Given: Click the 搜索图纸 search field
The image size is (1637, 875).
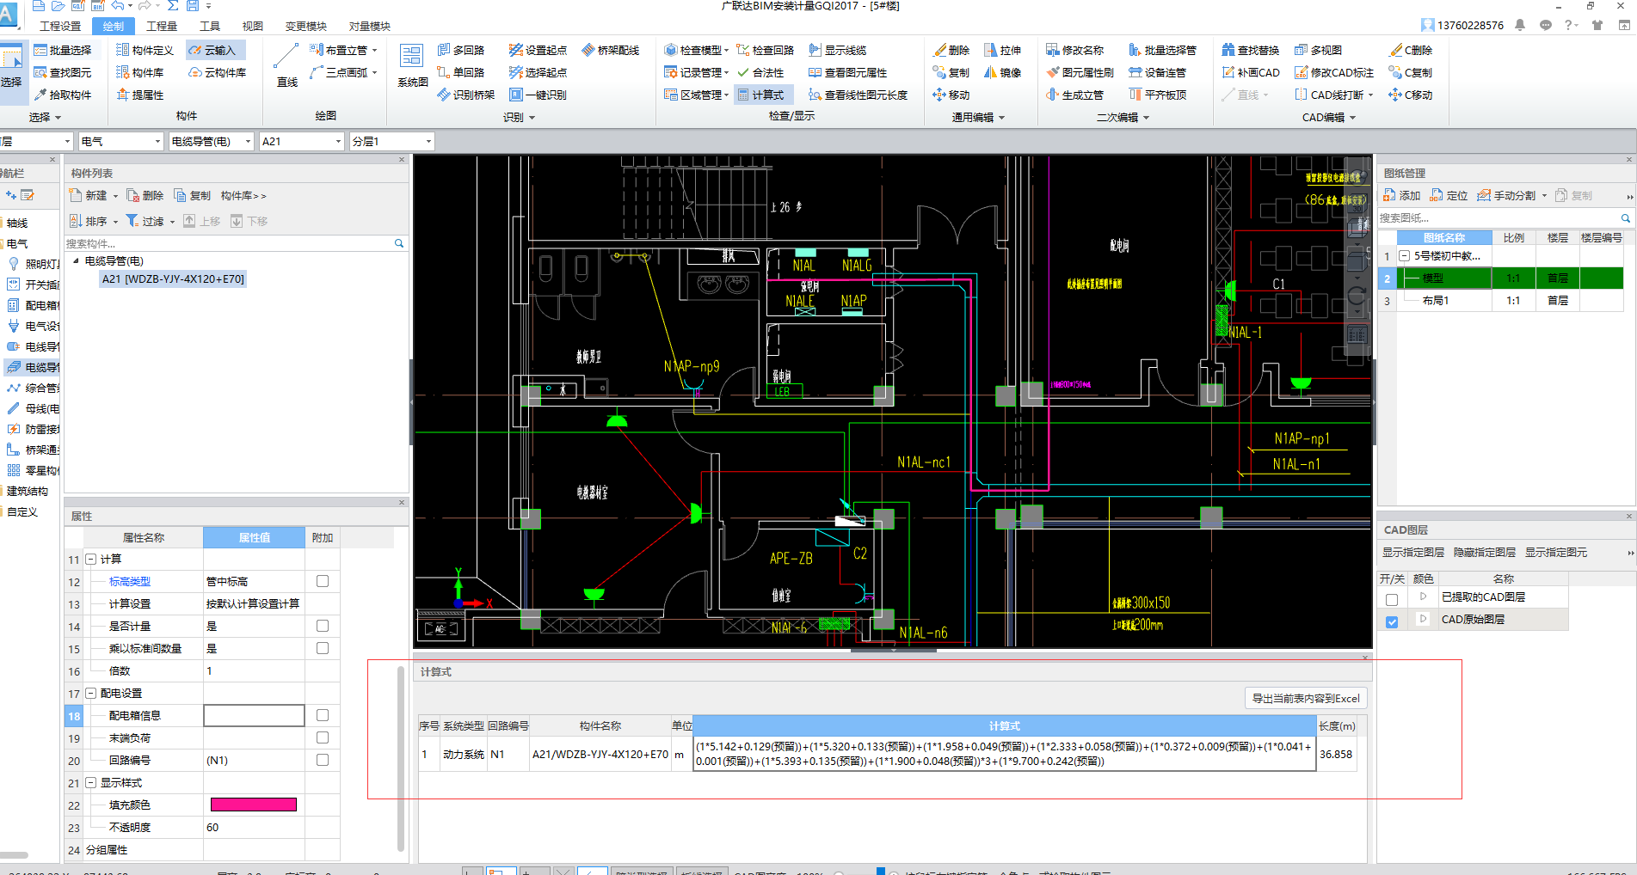Looking at the screenshot, I should (x=1498, y=217).
